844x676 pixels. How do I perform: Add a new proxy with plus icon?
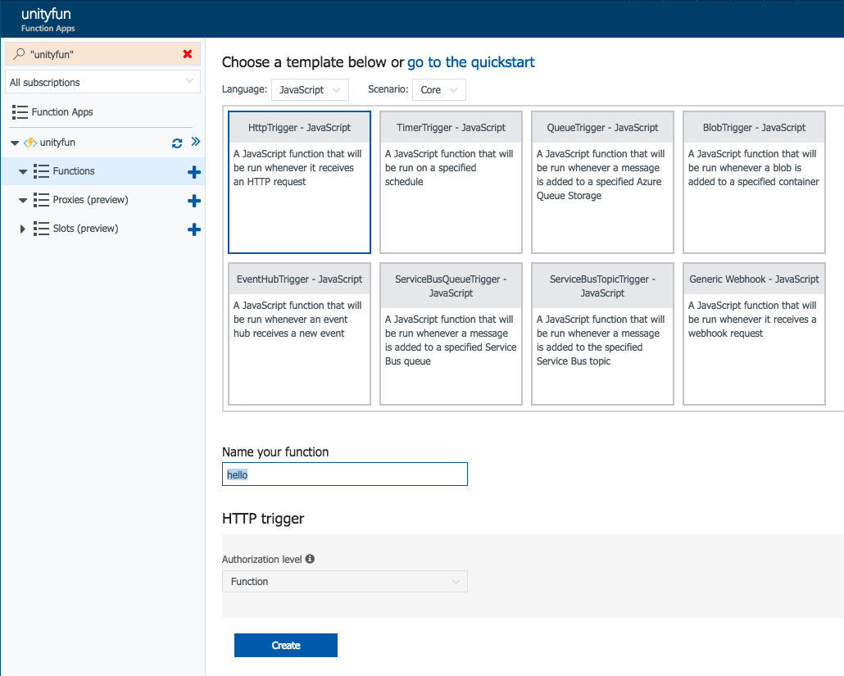click(x=193, y=201)
